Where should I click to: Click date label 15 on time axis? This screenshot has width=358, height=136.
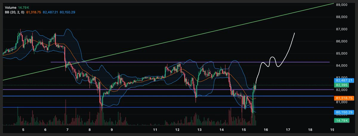pyautogui.click(x=244, y=130)
